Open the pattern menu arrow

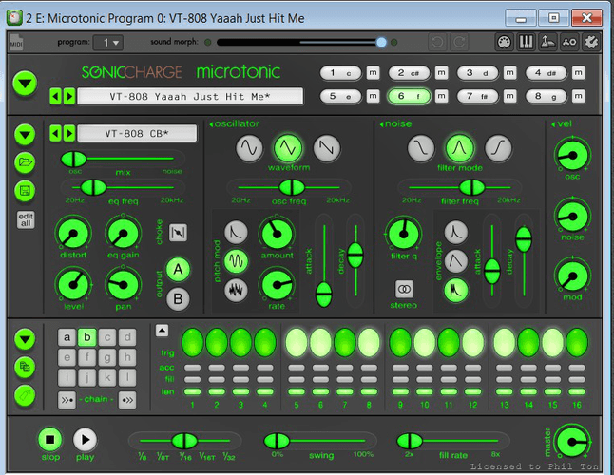25,339
